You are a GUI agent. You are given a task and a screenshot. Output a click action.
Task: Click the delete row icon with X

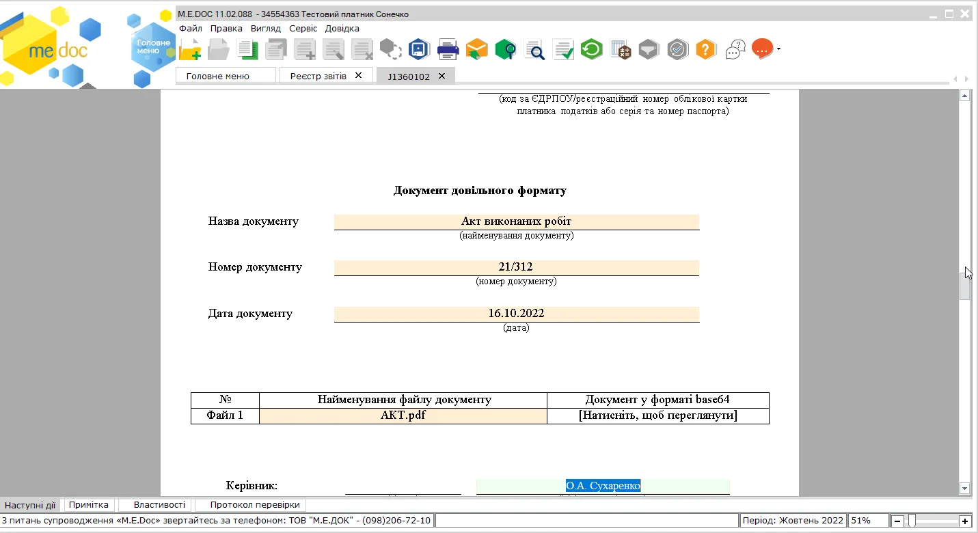(x=362, y=50)
